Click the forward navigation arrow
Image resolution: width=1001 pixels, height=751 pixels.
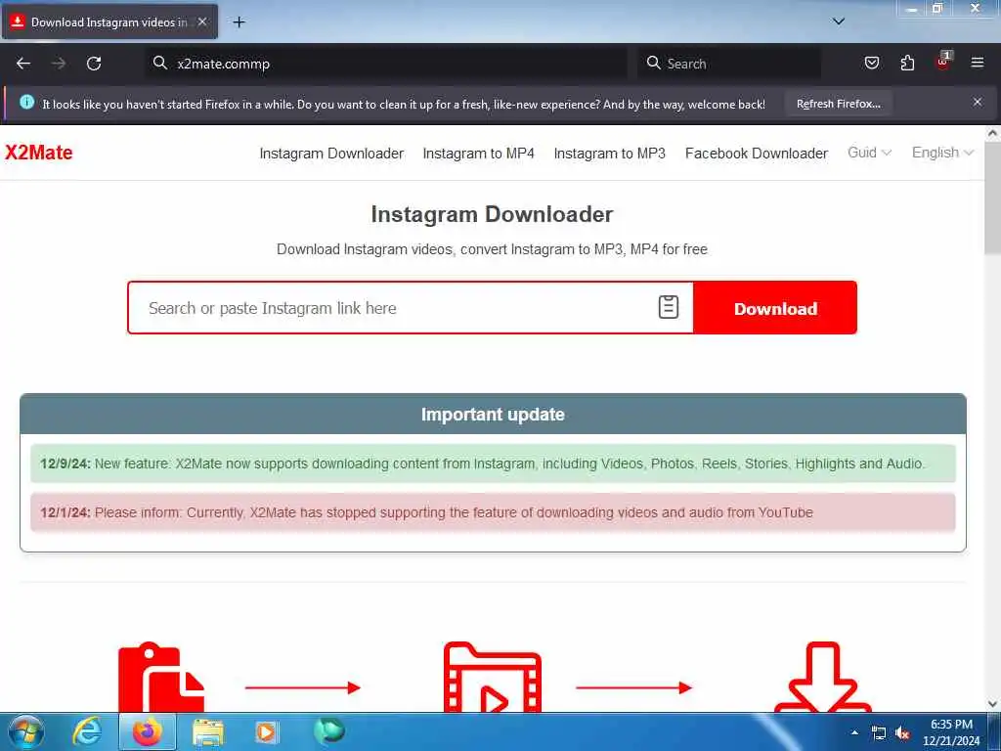(59, 64)
